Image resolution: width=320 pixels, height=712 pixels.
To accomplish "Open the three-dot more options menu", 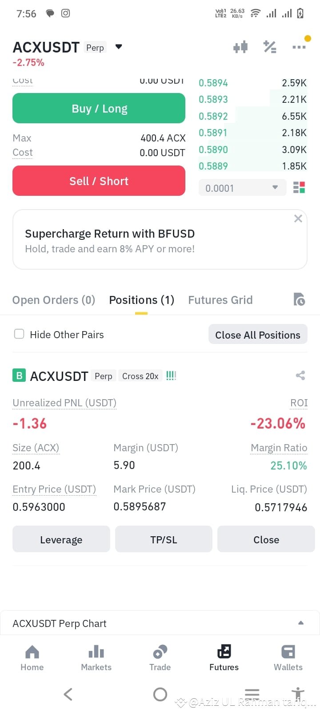I will point(299,47).
